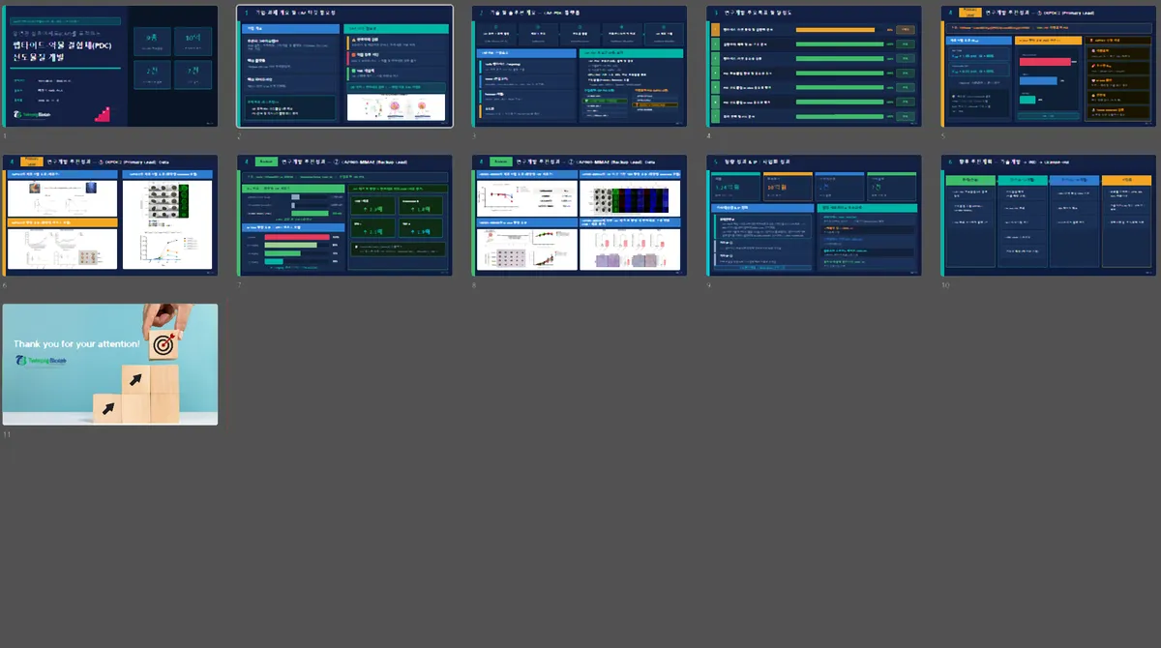
Task: Select slide 10 with four column cards
Action: 1050,215
